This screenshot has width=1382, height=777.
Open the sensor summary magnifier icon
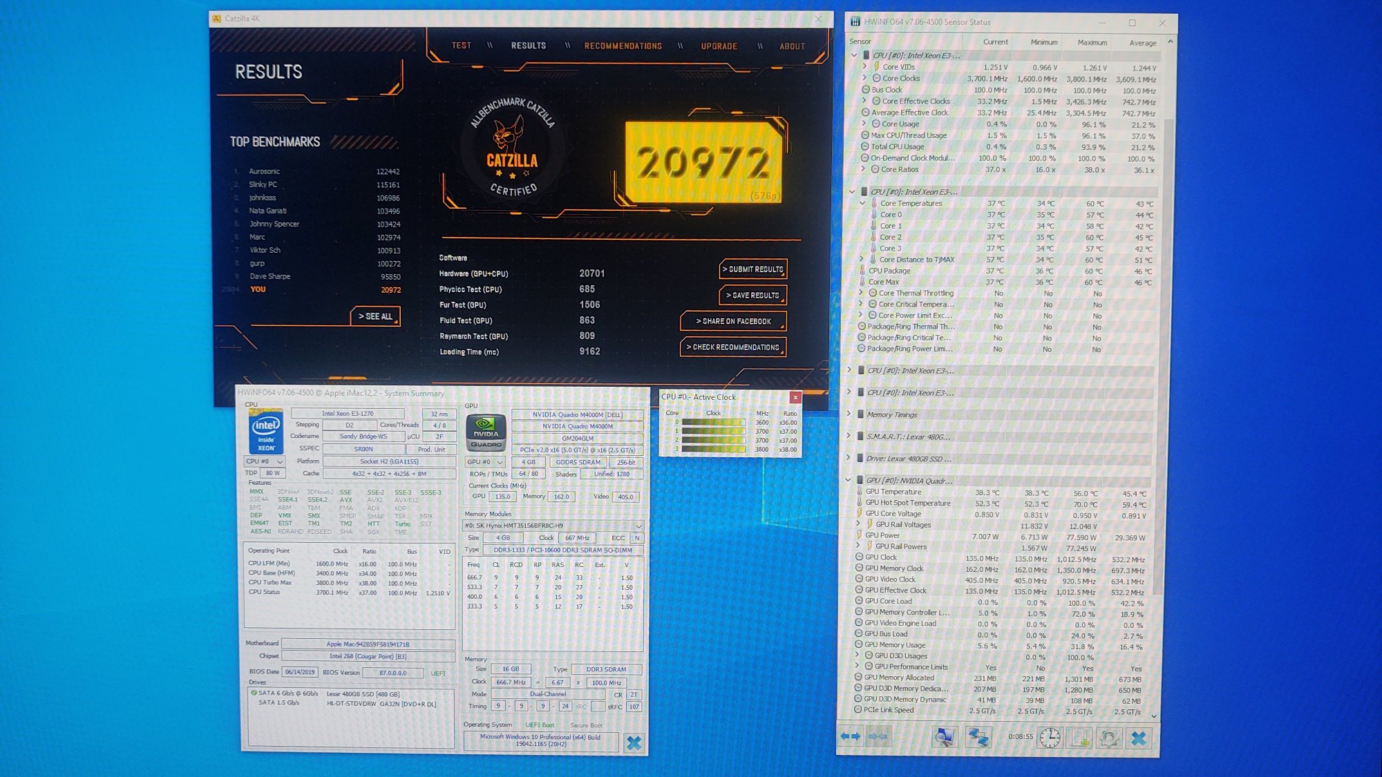click(x=944, y=737)
